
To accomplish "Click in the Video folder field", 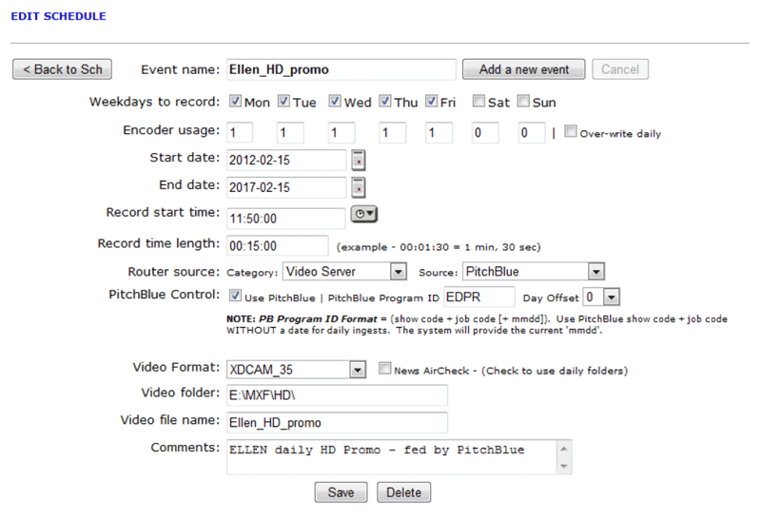I will click(338, 395).
